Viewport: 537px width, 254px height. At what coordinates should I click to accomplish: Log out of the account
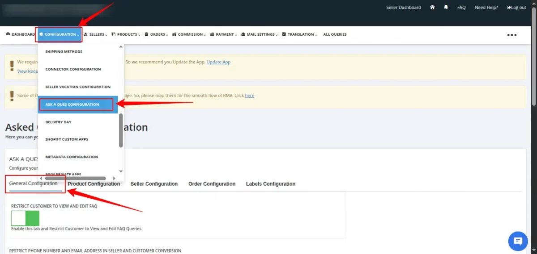[516, 8]
